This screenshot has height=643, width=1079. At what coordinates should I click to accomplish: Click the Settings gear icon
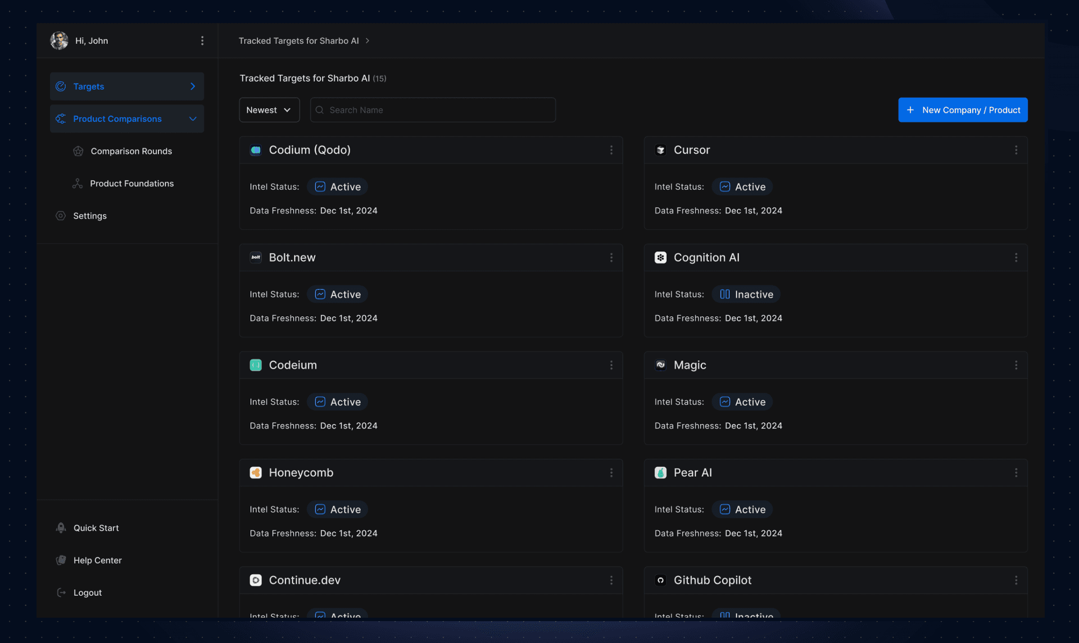pos(61,216)
